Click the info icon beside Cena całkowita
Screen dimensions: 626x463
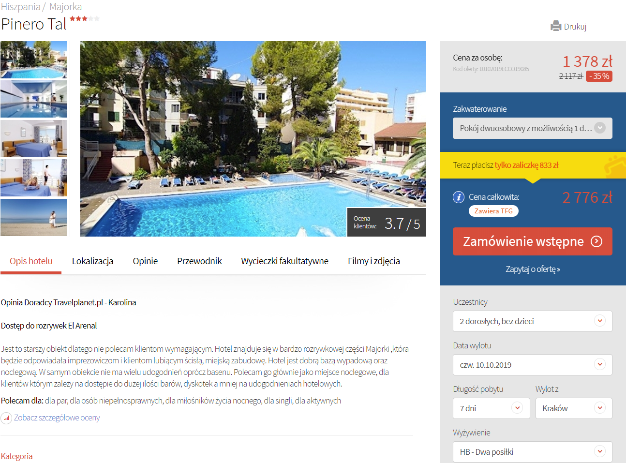(x=458, y=197)
